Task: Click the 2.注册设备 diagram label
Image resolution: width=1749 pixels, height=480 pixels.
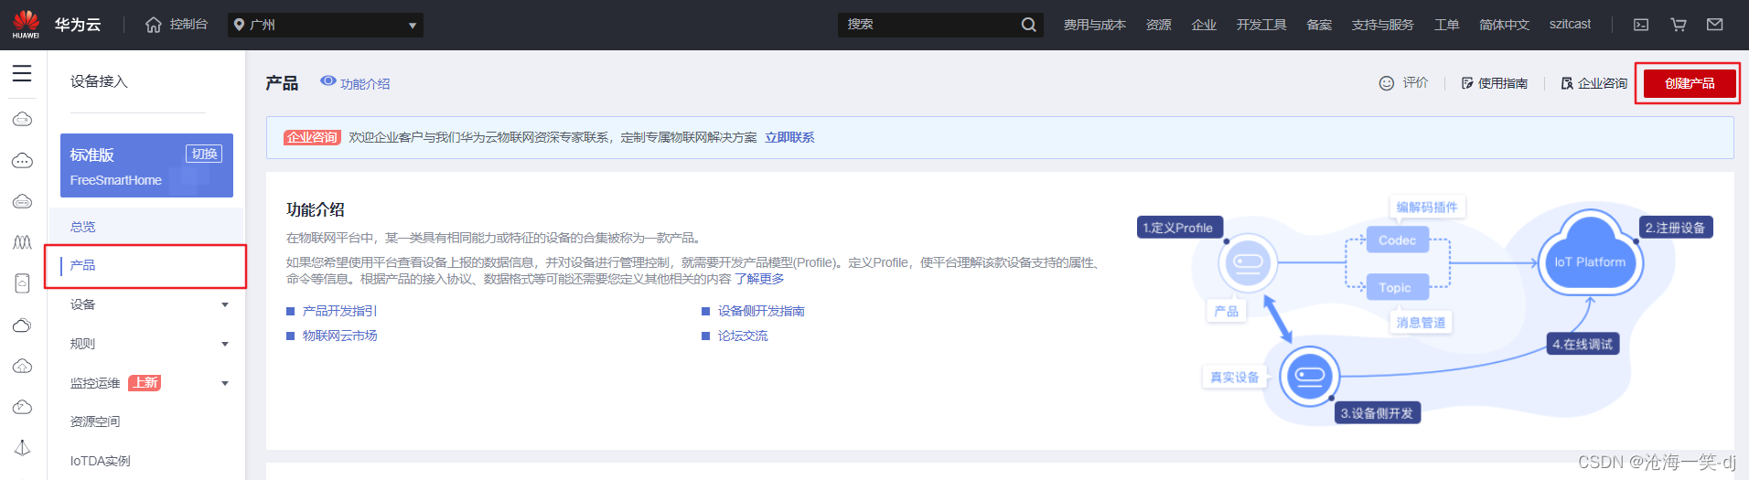Action: (x=1675, y=228)
